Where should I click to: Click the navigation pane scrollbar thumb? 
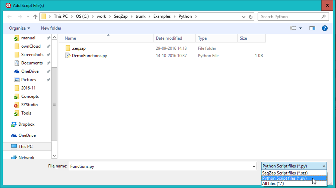55,104
